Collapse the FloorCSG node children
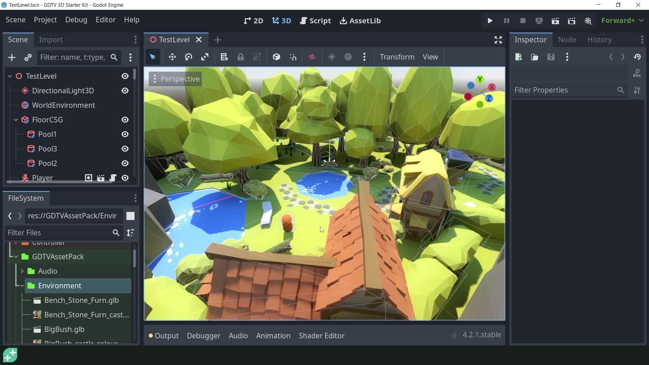Image resolution: width=649 pixels, height=365 pixels. [16, 120]
